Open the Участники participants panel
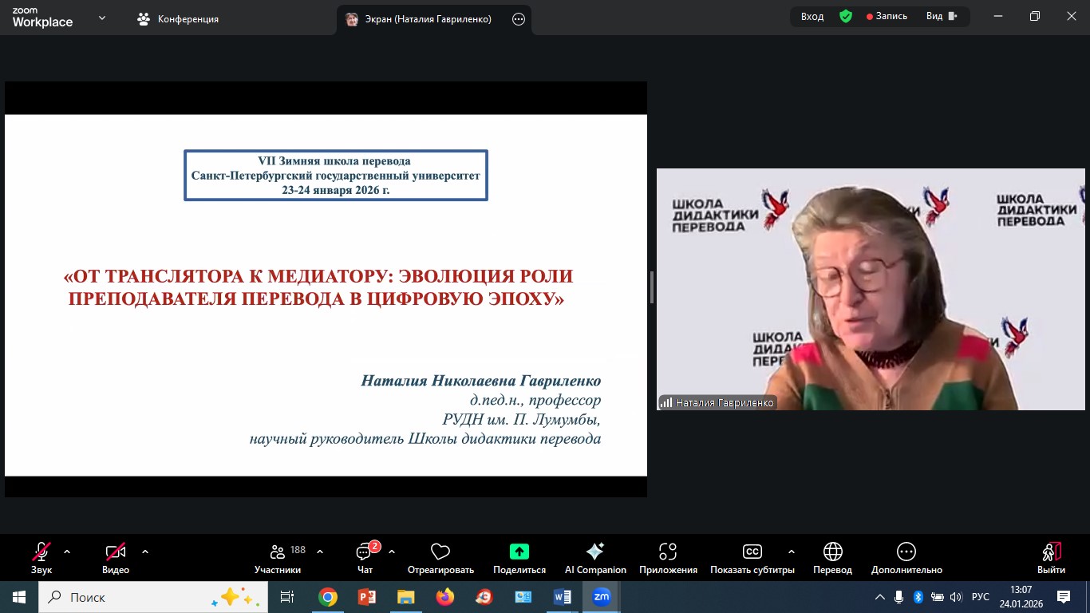Image resolution: width=1090 pixels, height=613 pixels. pos(278,552)
